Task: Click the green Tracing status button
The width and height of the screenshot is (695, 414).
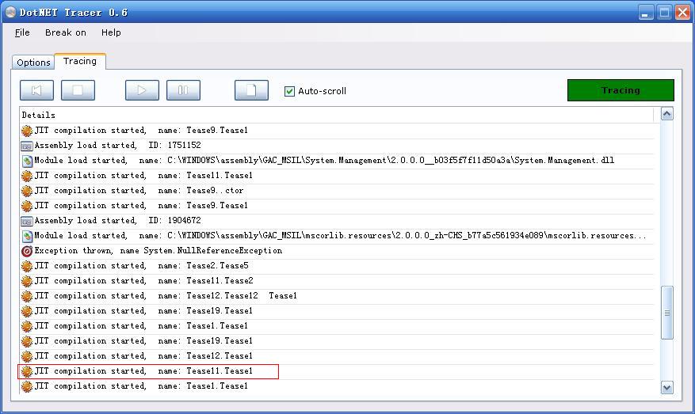Action: point(621,90)
